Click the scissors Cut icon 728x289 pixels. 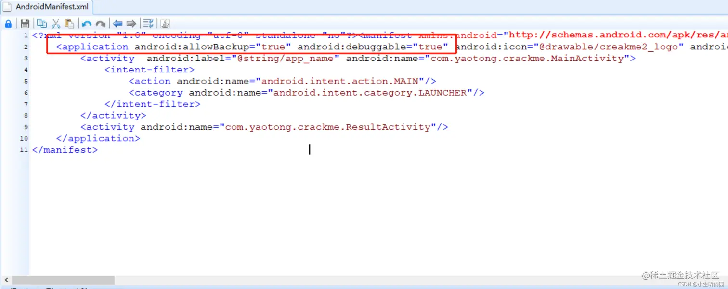[x=56, y=24]
